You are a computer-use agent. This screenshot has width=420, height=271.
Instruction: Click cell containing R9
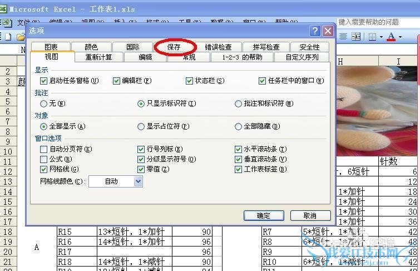tap(281, 252)
